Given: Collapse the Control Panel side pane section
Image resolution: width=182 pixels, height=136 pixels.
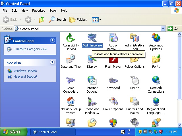Looking at the screenshot, I should [x=52, y=41].
